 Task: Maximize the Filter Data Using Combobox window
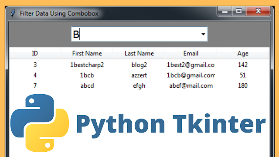pyautogui.click(x=239, y=11)
